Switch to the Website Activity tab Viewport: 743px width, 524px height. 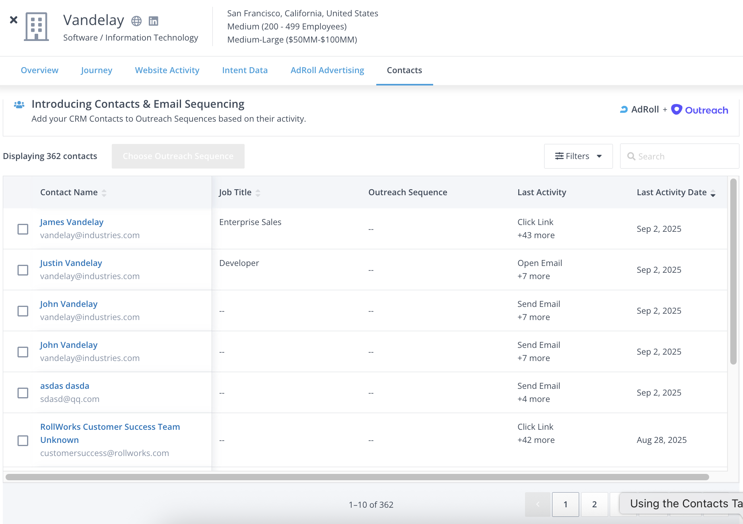click(167, 70)
